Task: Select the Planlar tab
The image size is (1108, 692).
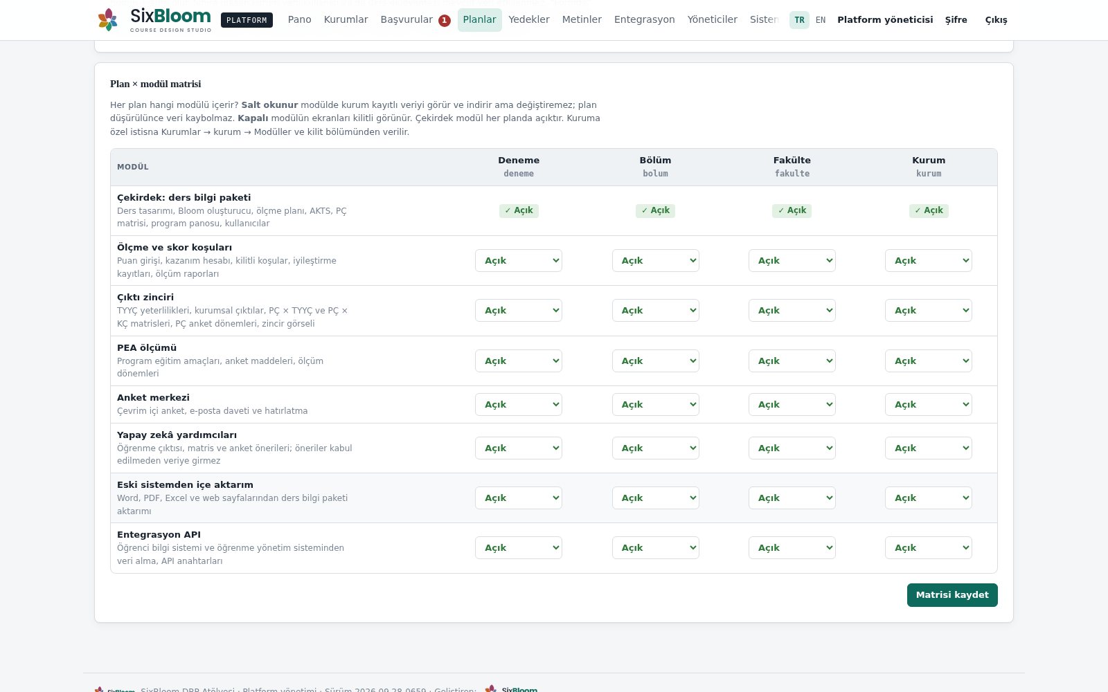Action: coord(479,19)
